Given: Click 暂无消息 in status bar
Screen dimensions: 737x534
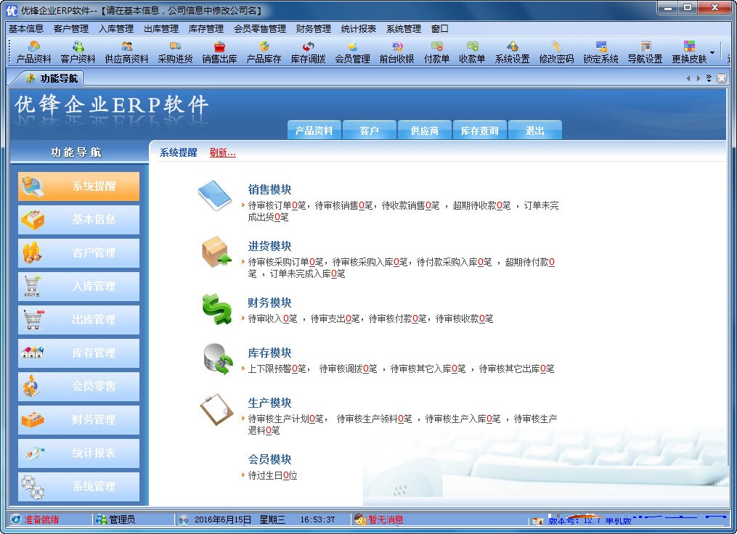Looking at the screenshot, I should pos(386,519).
